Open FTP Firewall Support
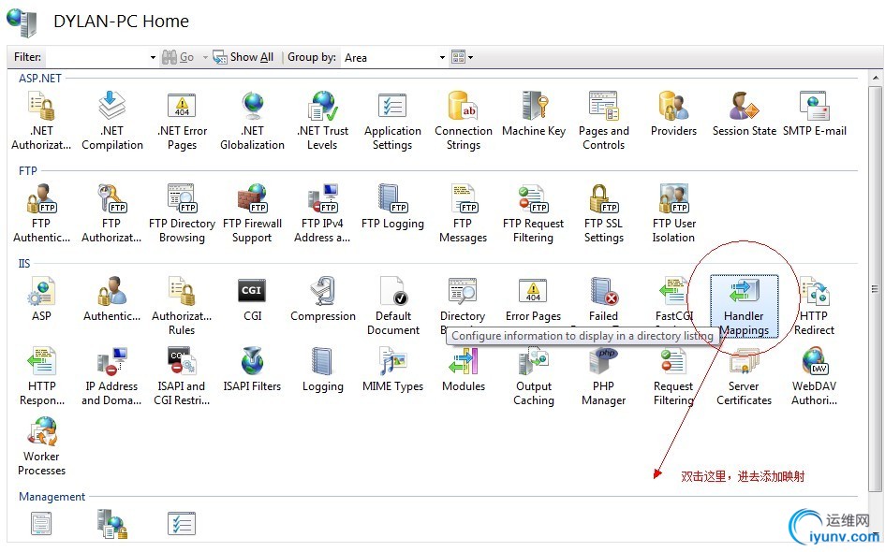Image resolution: width=885 pixels, height=552 pixels. click(x=252, y=213)
